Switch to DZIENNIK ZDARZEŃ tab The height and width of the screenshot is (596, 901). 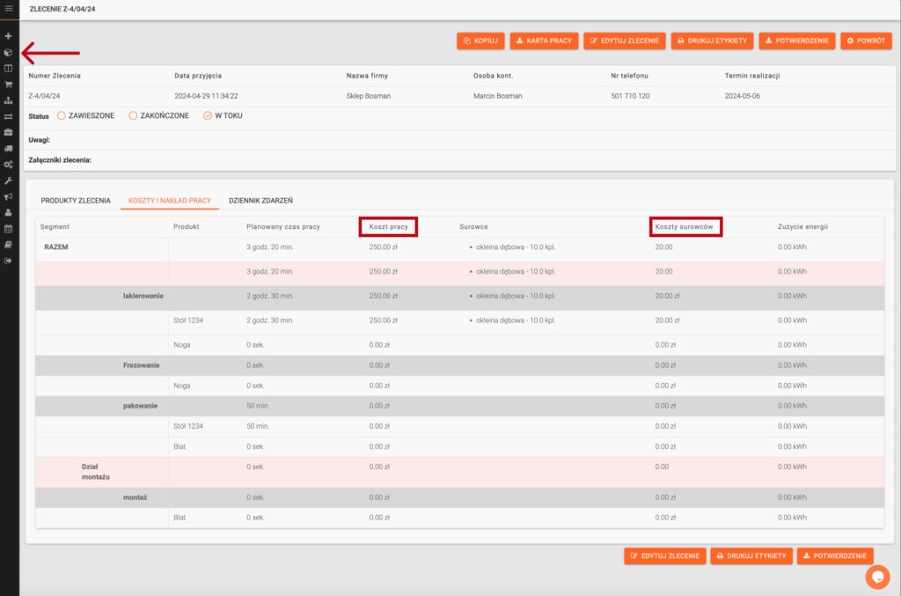(260, 201)
